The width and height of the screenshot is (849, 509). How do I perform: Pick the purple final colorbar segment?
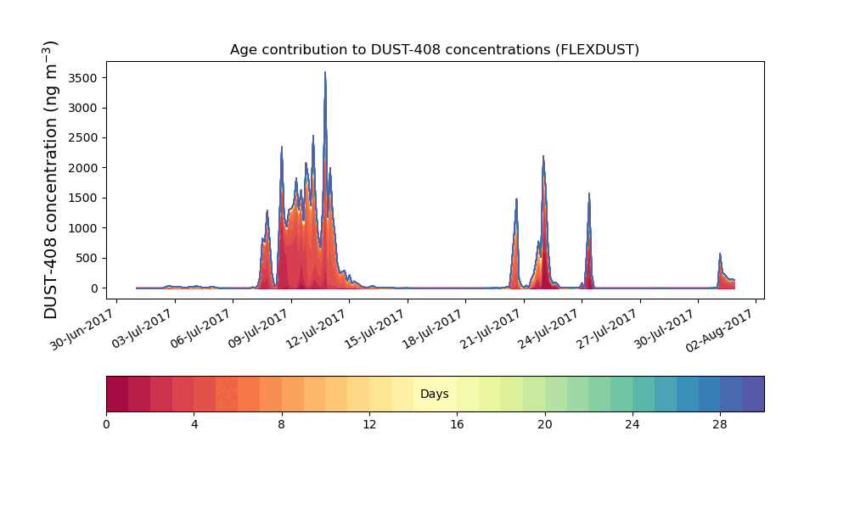coord(753,394)
